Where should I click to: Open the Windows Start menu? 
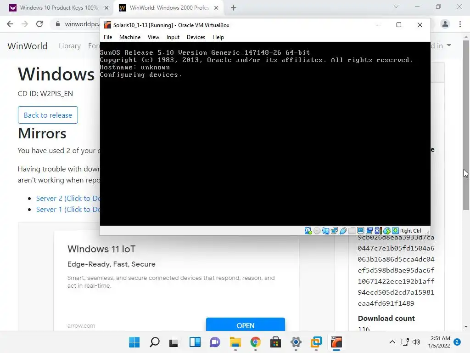tap(134, 342)
